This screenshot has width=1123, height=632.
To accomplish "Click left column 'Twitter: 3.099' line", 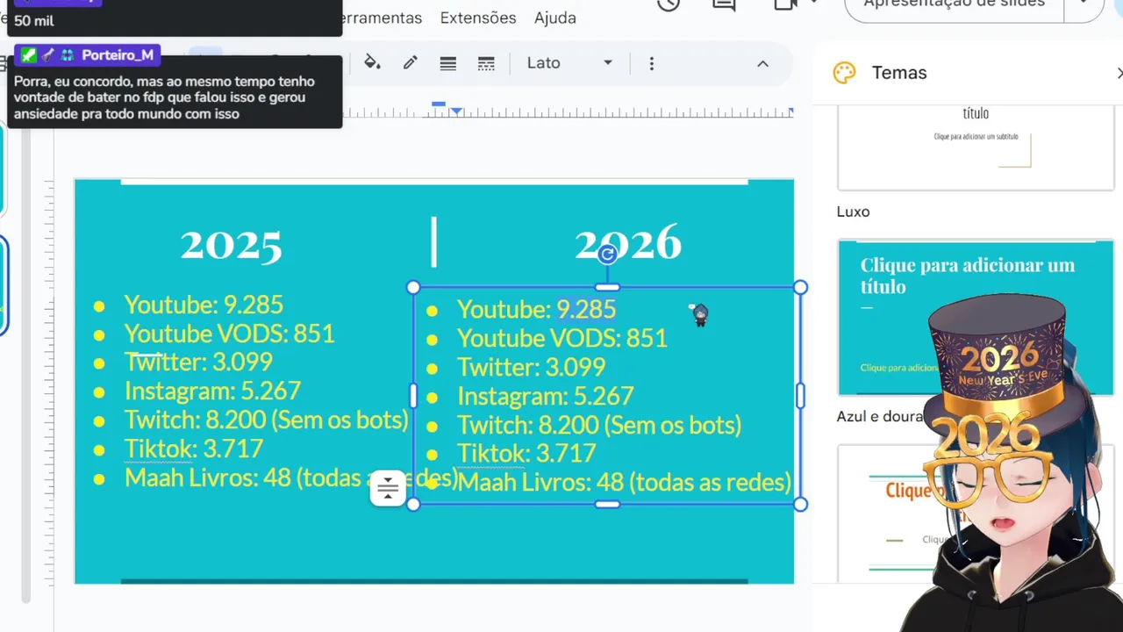I will 198,362.
